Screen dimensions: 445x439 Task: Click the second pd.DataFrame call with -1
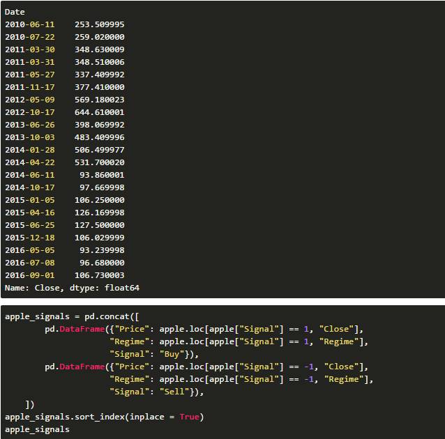pos(75,367)
